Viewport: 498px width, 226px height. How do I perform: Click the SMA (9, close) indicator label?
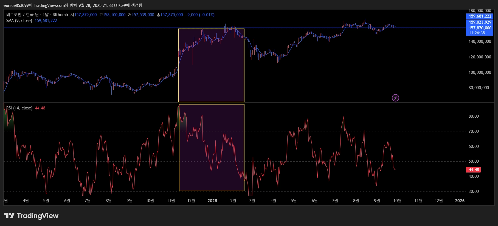point(19,21)
